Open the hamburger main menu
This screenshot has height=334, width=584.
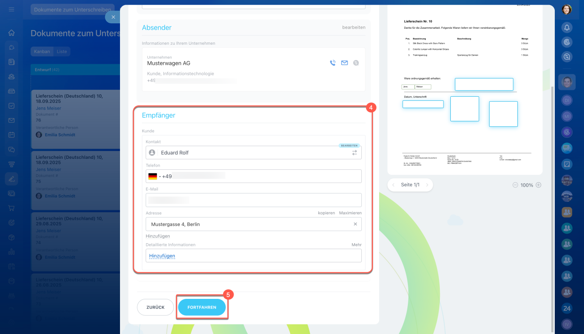[11, 9]
